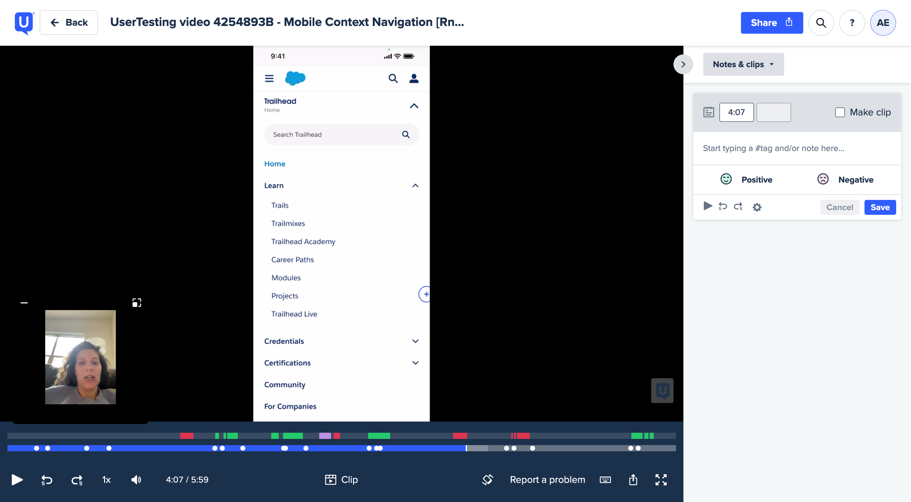
Task: Click the round plus button on phone screen
Action: (x=424, y=294)
